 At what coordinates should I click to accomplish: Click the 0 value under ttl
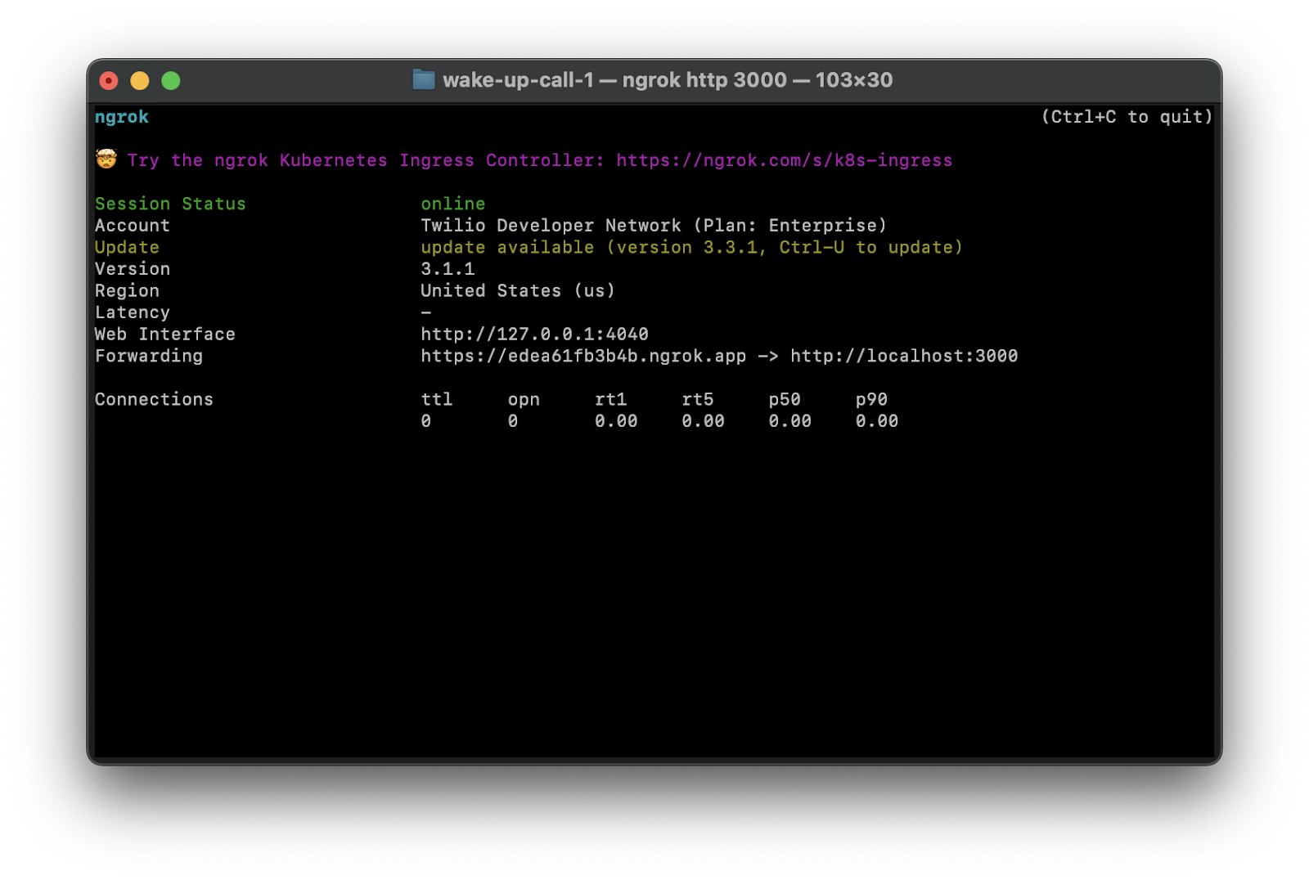pyautogui.click(x=425, y=421)
